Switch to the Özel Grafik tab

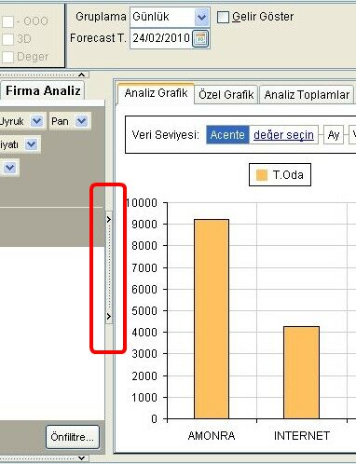pyautogui.click(x=226, y=94)
